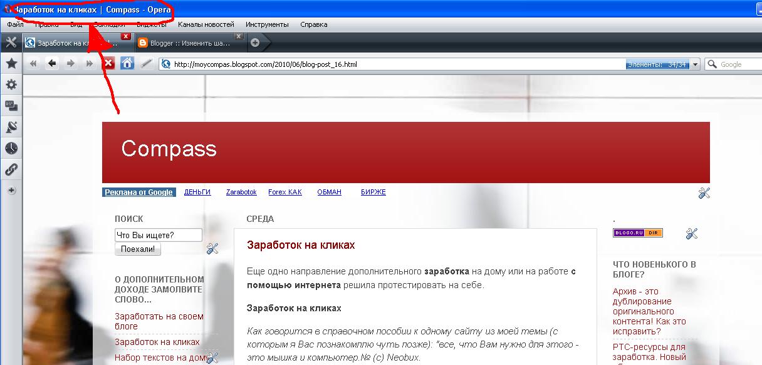The height and width of the screenshot is (365, 762).
Task: Open the chat bubbles sidebar panel
Action: pyautogui.click(x=11, y=106)
